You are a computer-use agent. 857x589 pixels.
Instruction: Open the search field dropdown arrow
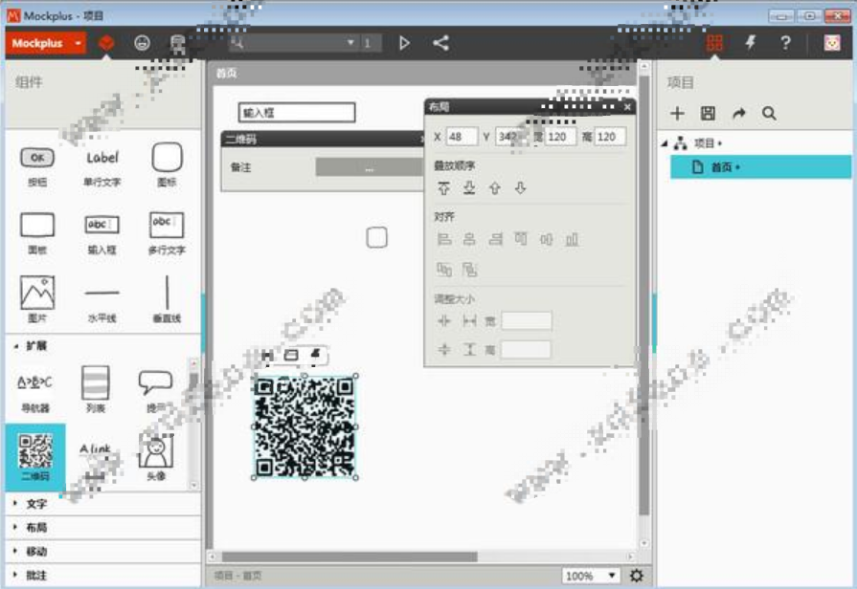click(x=350, y=43)
